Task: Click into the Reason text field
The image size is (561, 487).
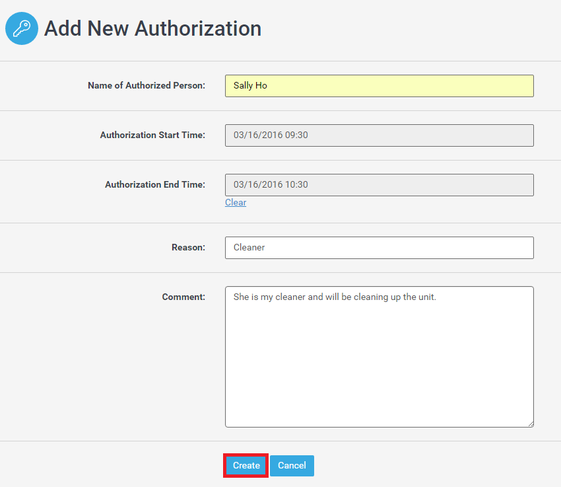Action: click(x=379, y=248)
